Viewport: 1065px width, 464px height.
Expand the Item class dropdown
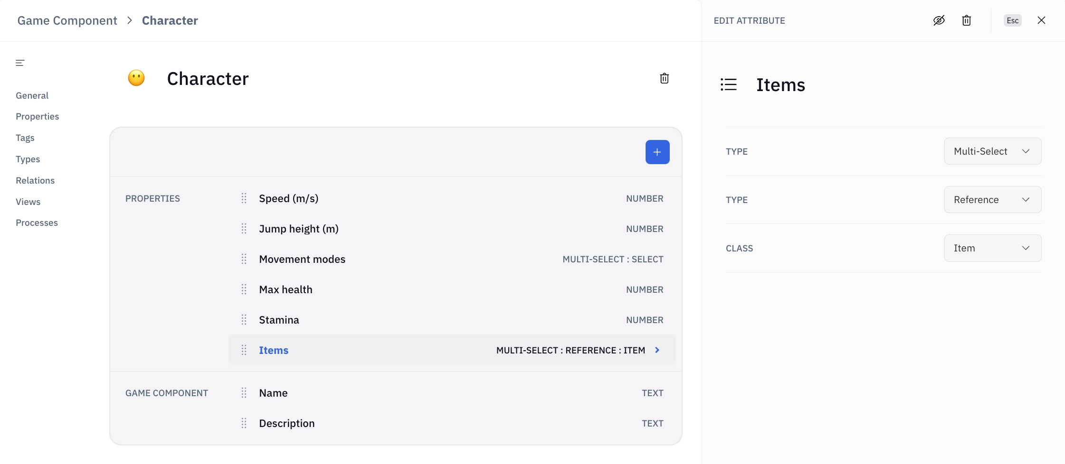coord(992,248)
